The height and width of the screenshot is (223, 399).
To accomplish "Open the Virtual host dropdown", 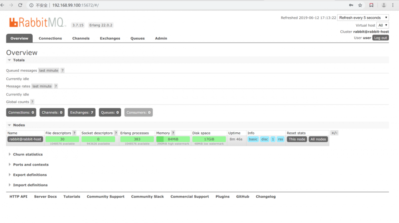I will click(x=383, y=25).
